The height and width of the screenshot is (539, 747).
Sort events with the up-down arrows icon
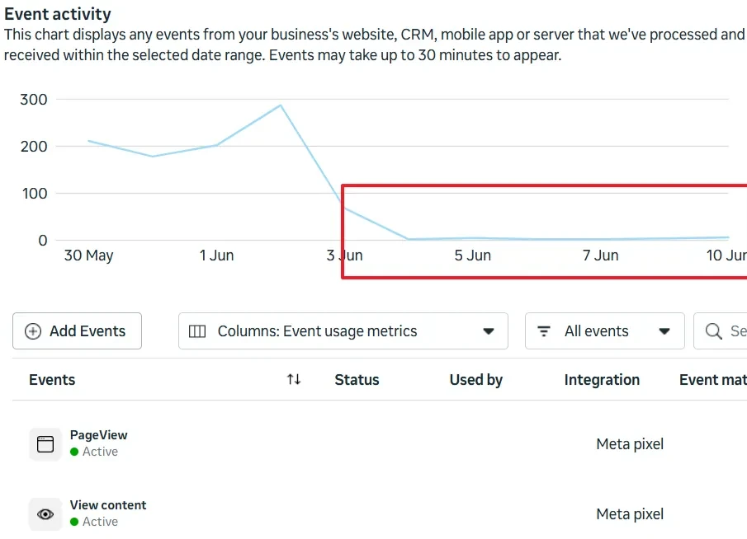click(294, 380)
